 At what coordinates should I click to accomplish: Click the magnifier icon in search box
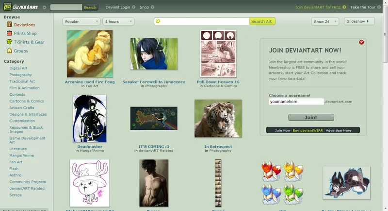[x=158, y=21]
